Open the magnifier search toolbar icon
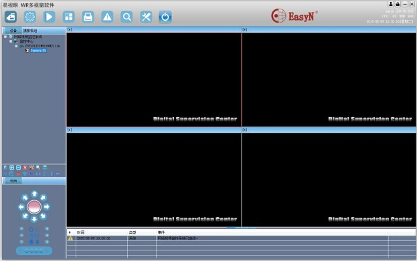Image resolution: width=417 pixels, height=261 pixels. [127, 17]
